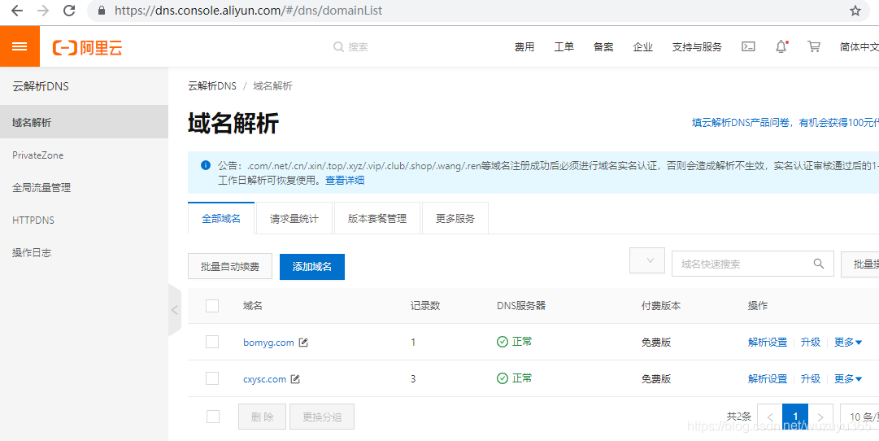Click normal status icon for cxysc.com
The width and height of the screenshot is (879, 441).
(503, 378)
